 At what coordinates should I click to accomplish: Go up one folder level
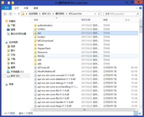point(19,14)
